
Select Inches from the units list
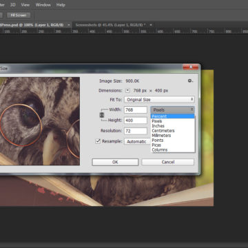(x=172, y=126)
